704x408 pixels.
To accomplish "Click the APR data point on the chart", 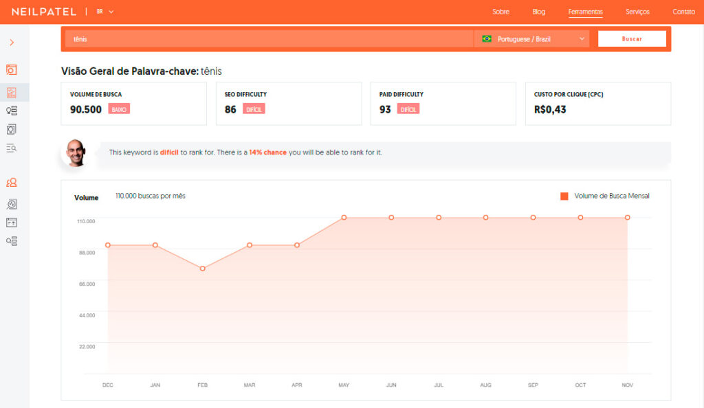I will 297,245.
